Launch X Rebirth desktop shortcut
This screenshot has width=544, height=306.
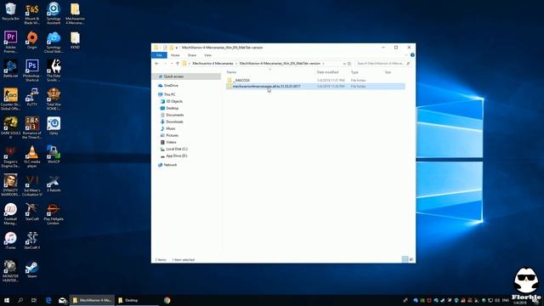pyautogui.click(x=54, y=184)
